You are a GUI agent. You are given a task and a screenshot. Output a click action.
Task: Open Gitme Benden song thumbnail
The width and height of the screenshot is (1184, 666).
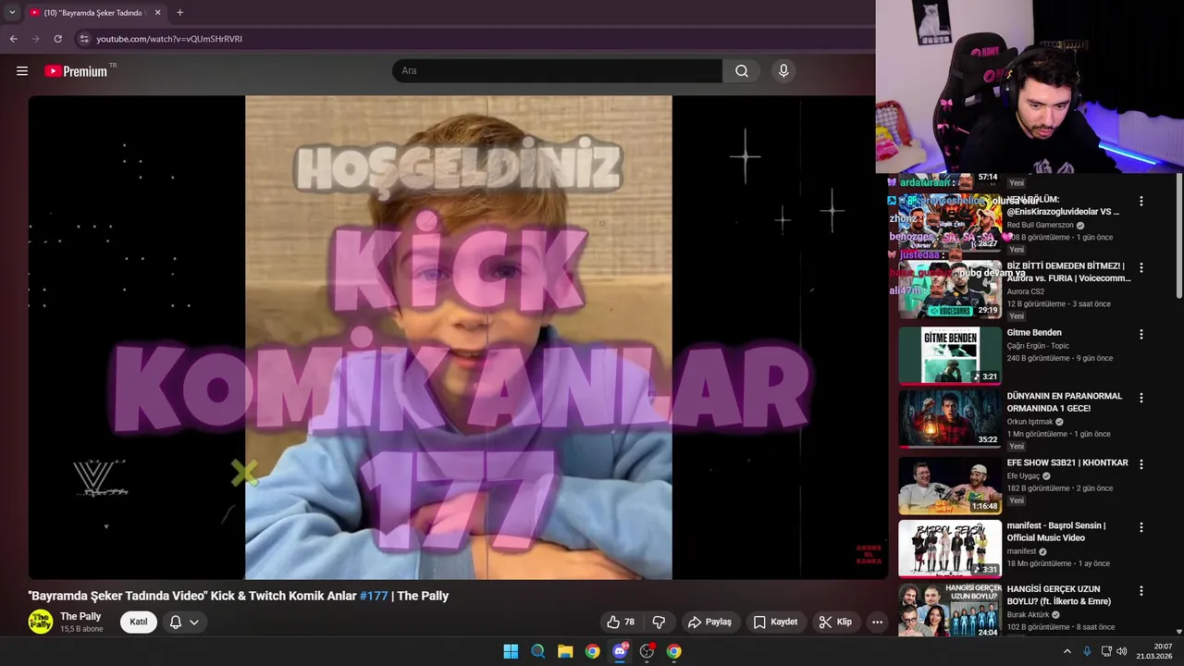tap(950, 355)
